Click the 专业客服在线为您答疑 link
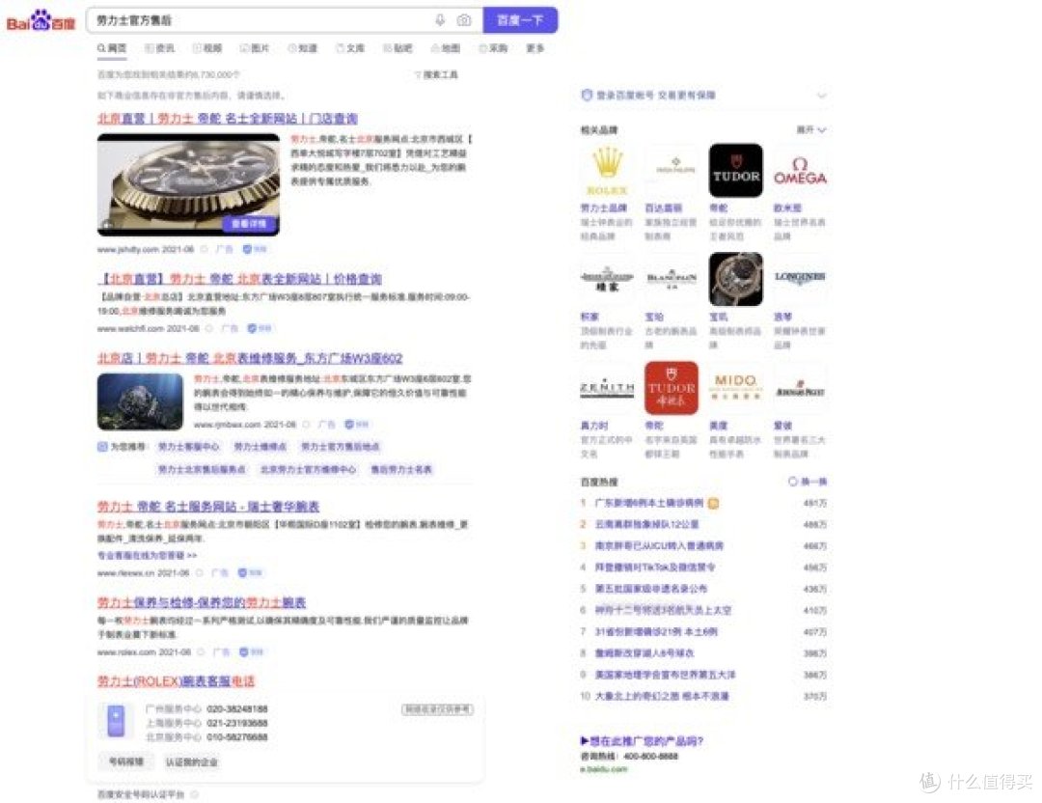Screen dimensions: 1042x803 (x=147, y=555)
